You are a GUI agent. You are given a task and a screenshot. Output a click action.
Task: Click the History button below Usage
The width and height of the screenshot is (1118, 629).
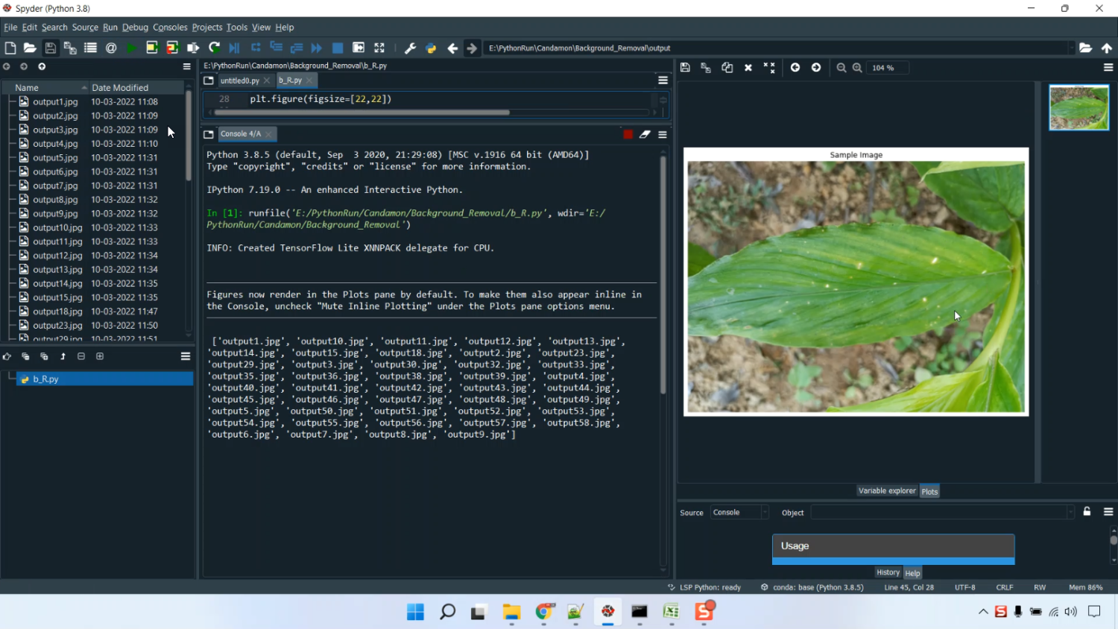coord(888,572)
